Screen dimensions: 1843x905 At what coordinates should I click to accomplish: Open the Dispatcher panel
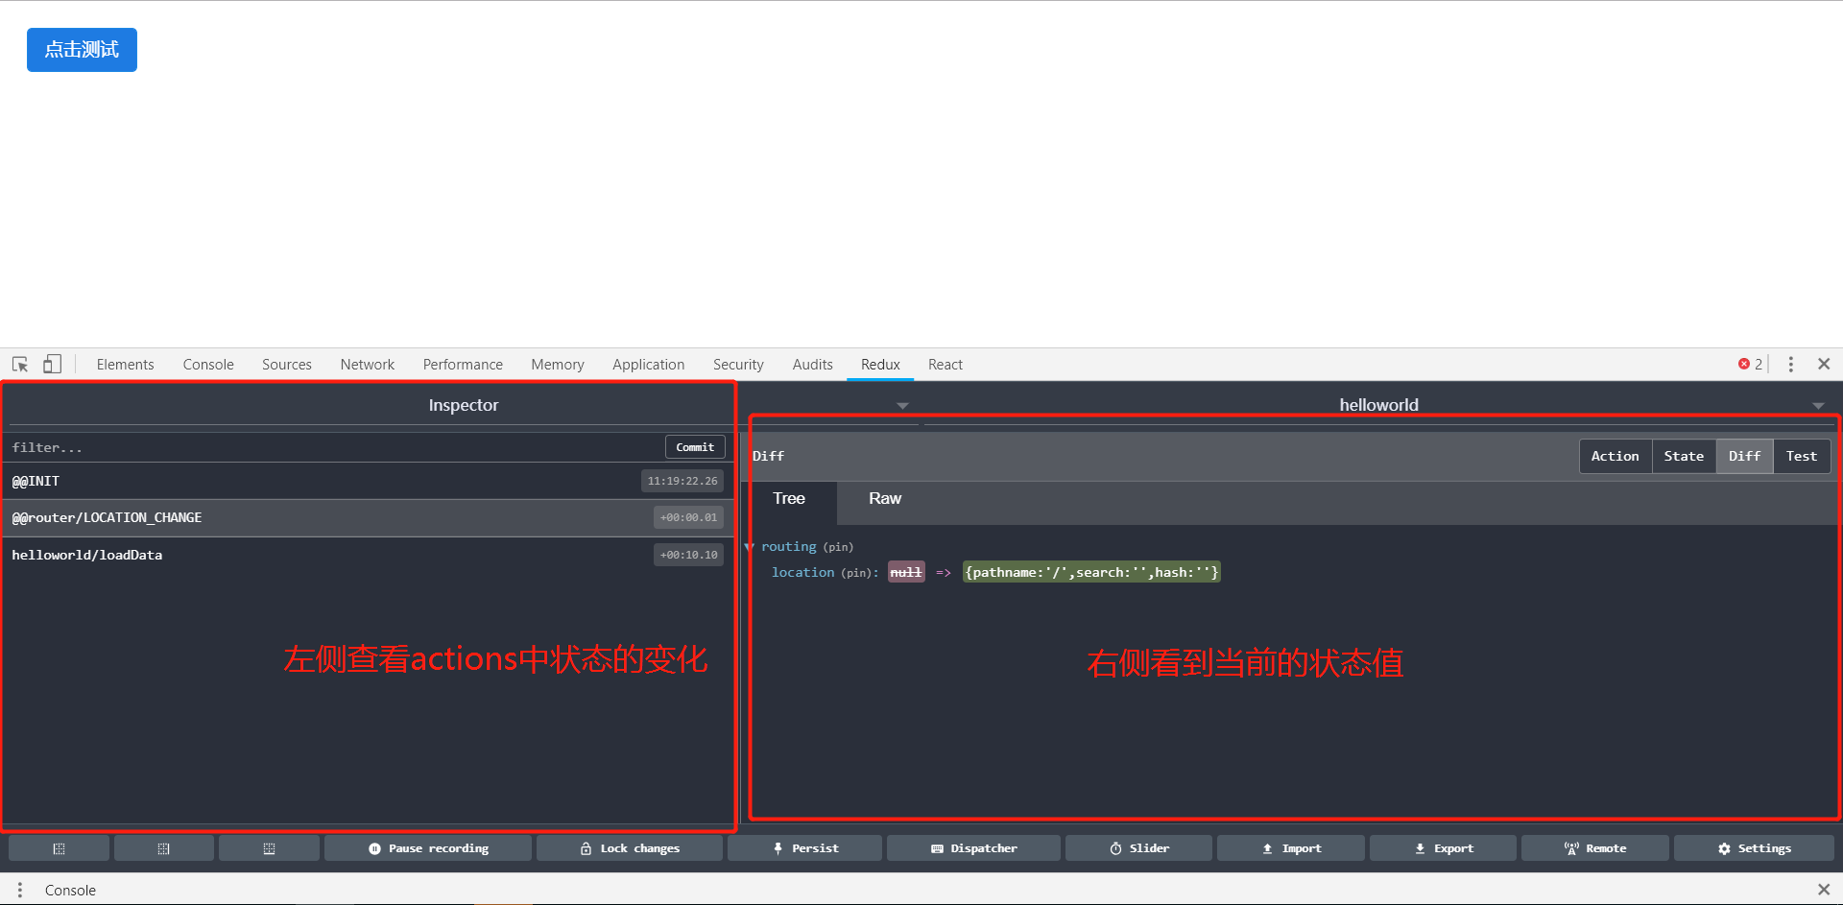(x=973, y=848)
